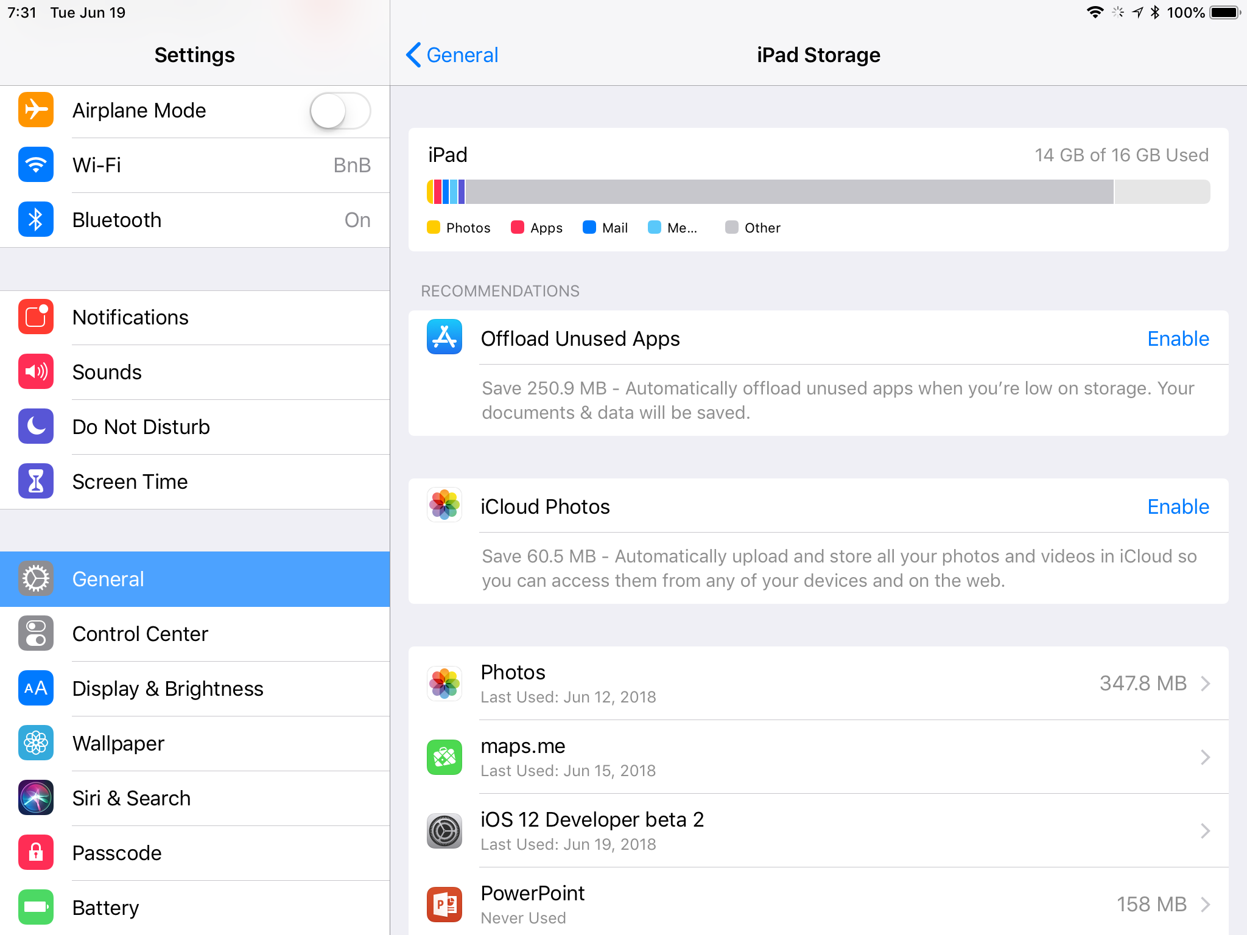The height and width of the screenshot is (935, 1247).
Task: Tap the iPad Storage page title
Action: point(818,55)
